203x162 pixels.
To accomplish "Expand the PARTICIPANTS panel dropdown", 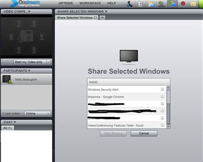I will point(29,71).
